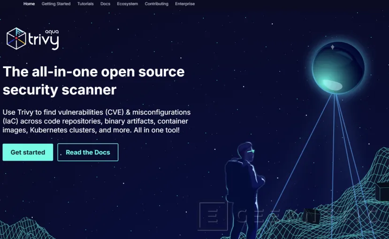Click the aqua trivy cube logo
Viewport: 389px width, 239px height.
click(33, 39)
